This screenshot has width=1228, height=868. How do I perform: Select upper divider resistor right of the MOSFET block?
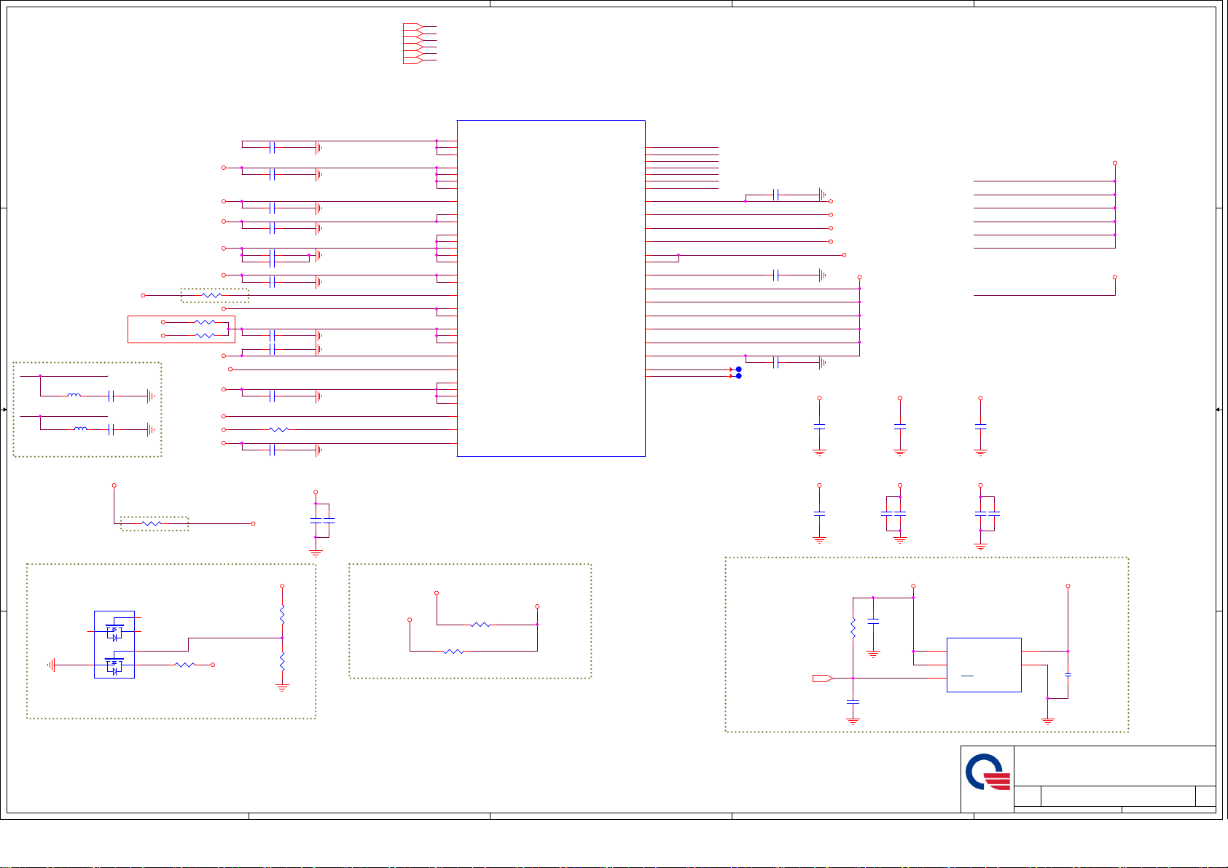pyautogui.click(x=282, y=614)
